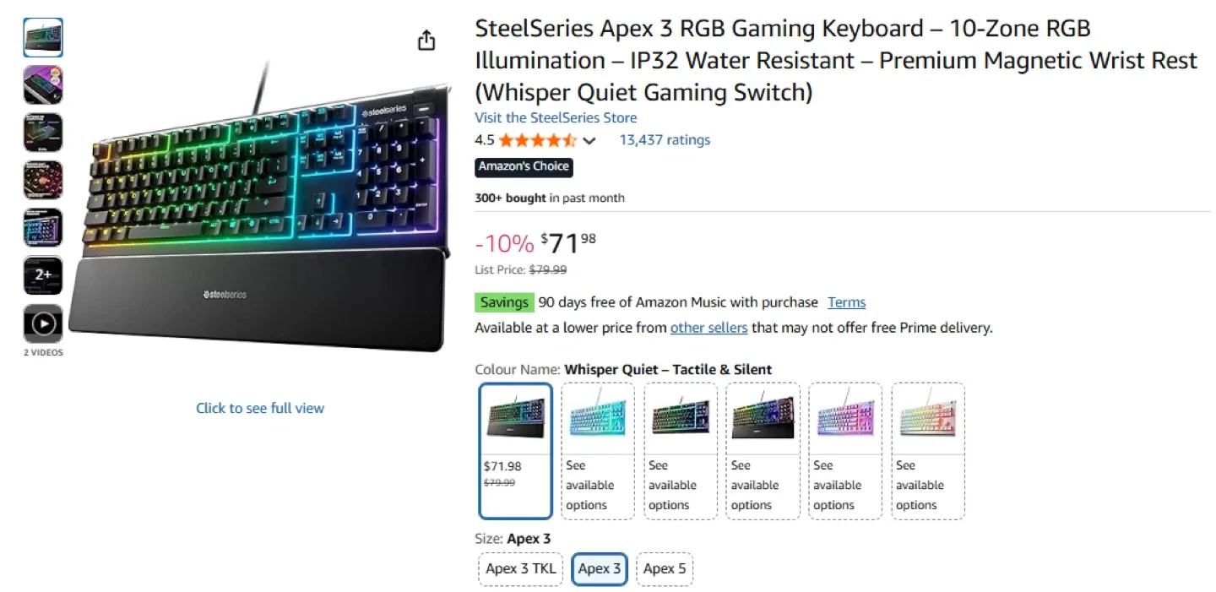Open the 2+ additional images tile
This screenshot has height=592, width=1216.
click(42, 274)
